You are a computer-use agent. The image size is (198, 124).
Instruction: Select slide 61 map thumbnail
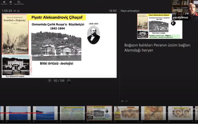(x=72, y=113)
